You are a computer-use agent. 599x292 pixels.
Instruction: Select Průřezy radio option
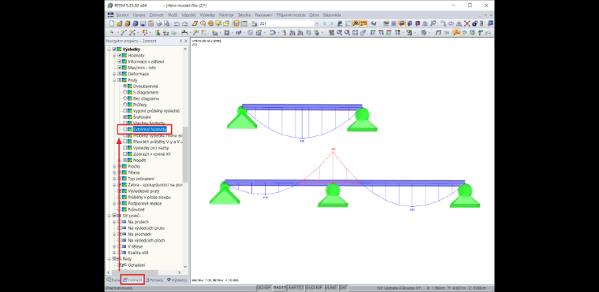(125, 105)
